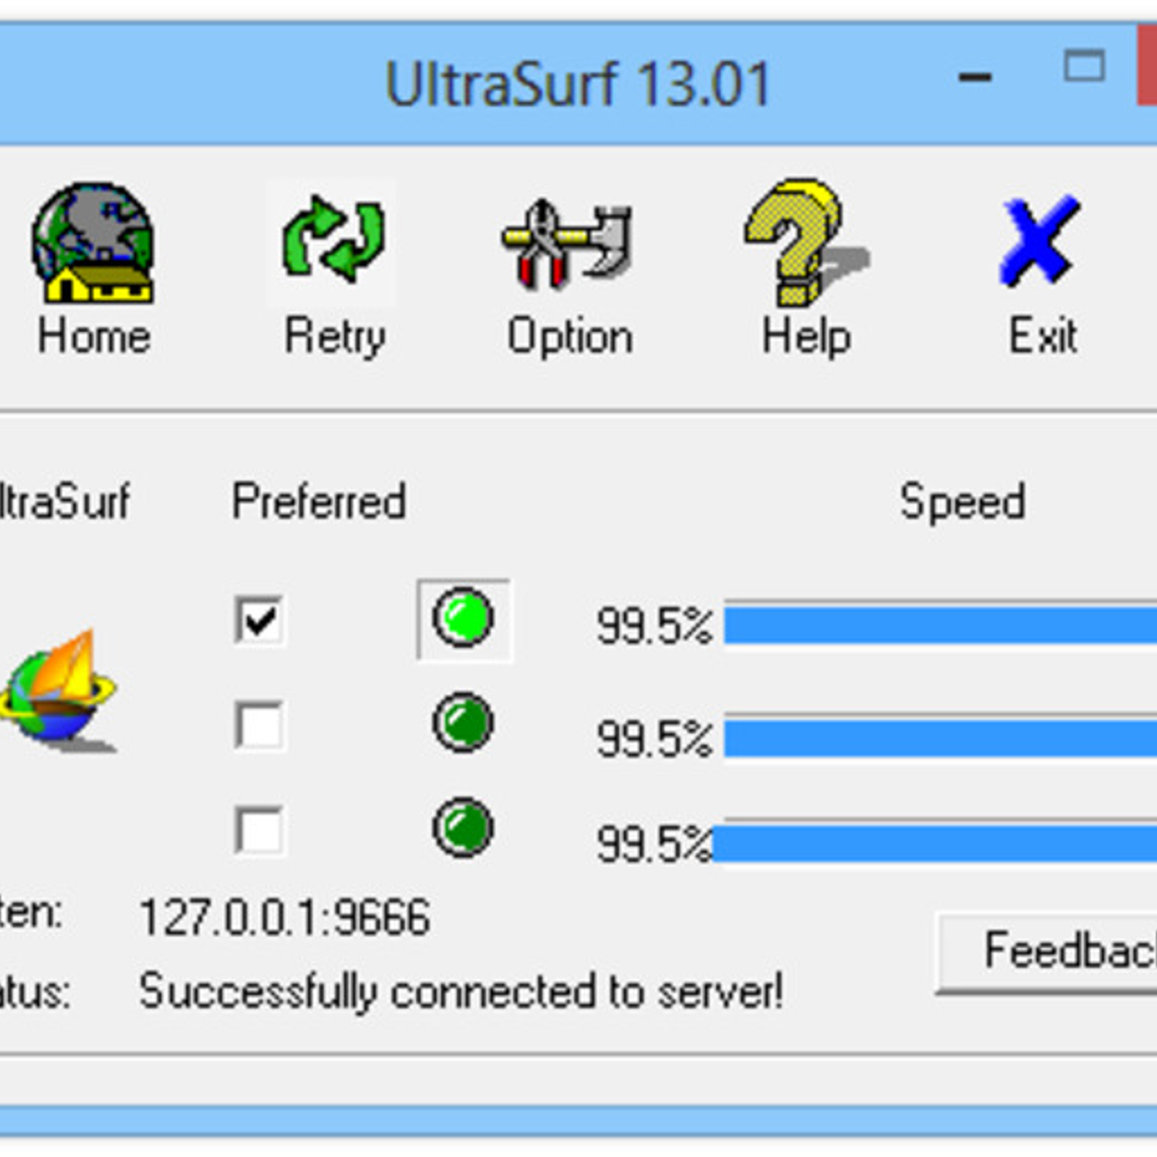
Task: Open Help via yellow question mark
Action: pyautogui.click(x=806, y=242)
